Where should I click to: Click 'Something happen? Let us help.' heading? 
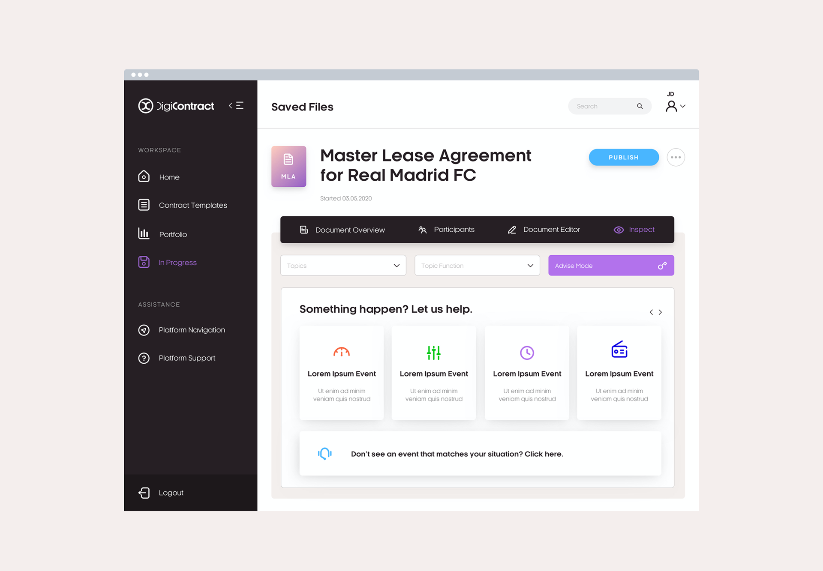coord(386,309)
